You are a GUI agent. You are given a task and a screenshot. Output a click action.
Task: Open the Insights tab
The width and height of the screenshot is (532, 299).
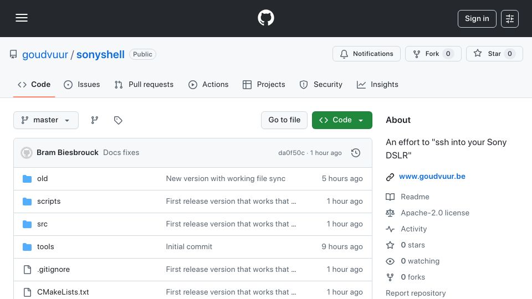377,84
